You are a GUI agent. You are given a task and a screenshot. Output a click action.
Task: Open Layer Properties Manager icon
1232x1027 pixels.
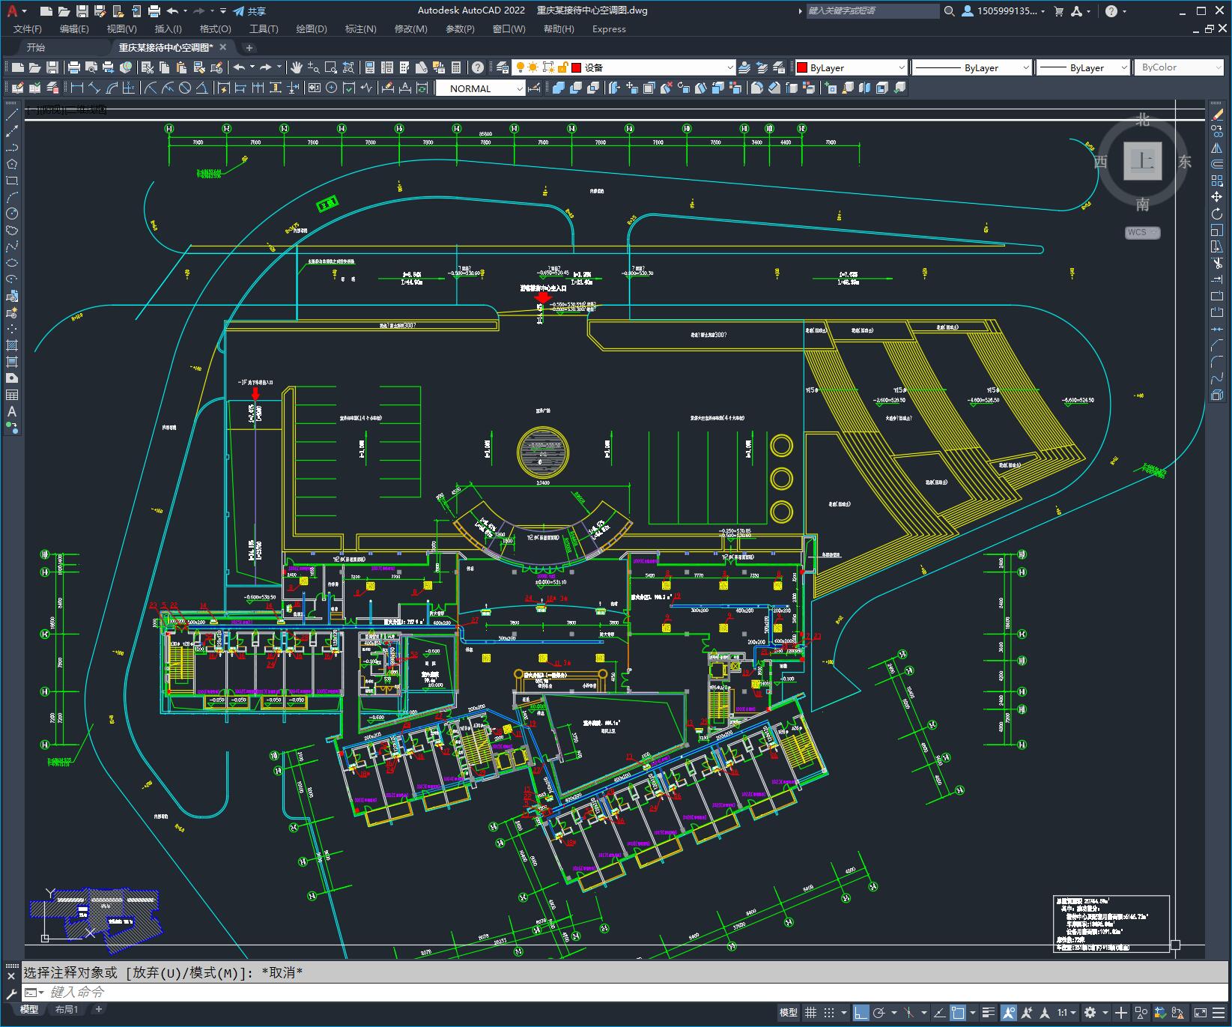tap(503, 67)
